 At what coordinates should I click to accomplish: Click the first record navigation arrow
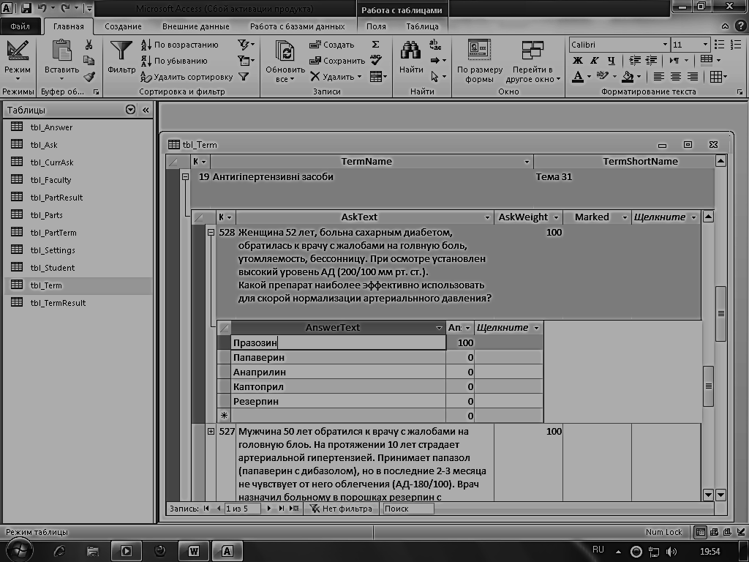[206, 509]
